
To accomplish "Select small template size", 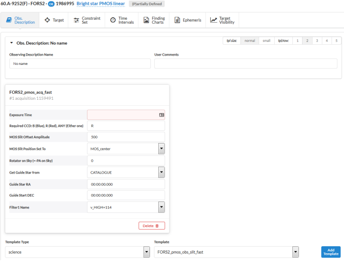I will point(266,41).
